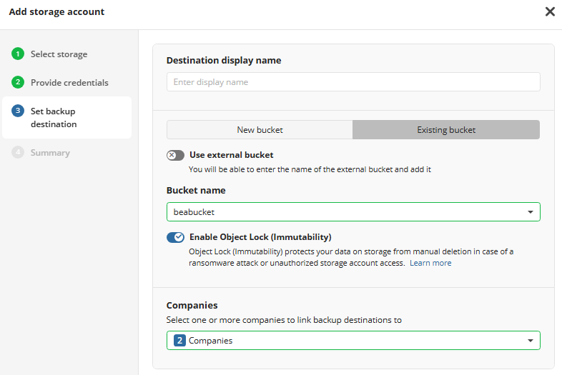Image resolution: width=562 pixels, height=375 pixels.
Task: Disable the Enable Object Lock toggle
Action: coord(175,237)
